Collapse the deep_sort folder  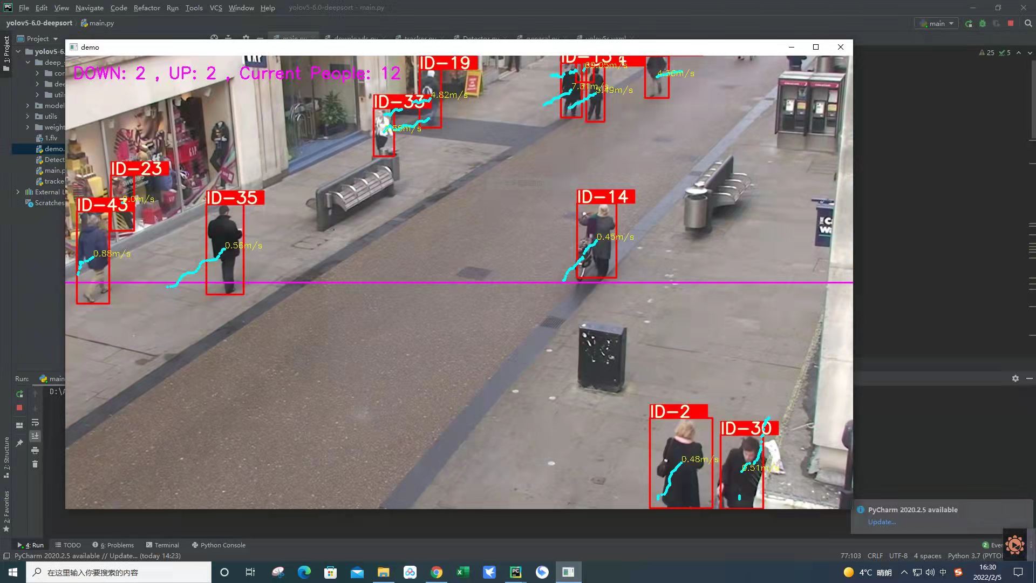pyautogui.click(x=28, y=63)
